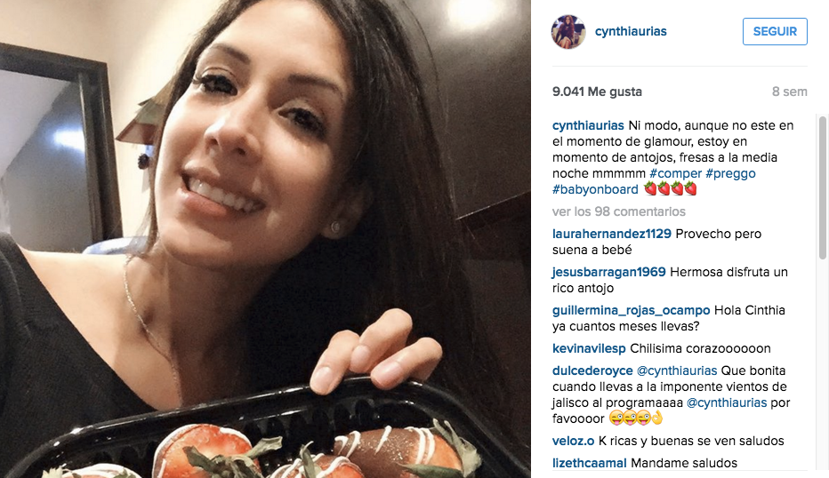Click cynthiaurias username in the caption

[588, 125]
